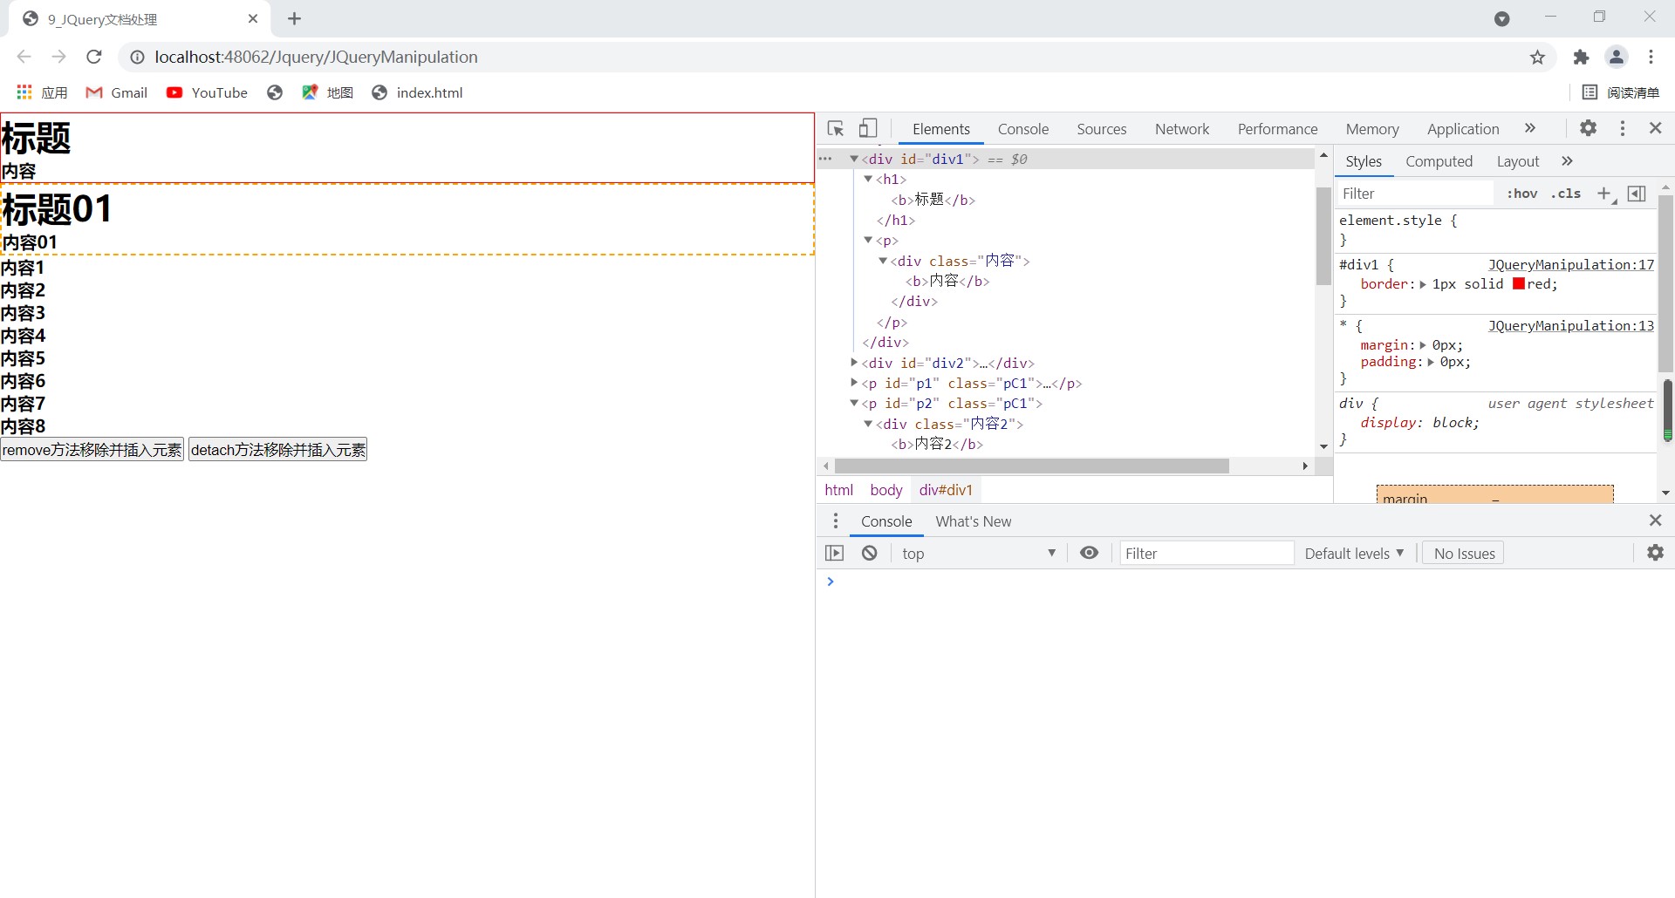Open the Gmail bookmark
This screenshot has height=898, width=1675.
tap(117, 92)
